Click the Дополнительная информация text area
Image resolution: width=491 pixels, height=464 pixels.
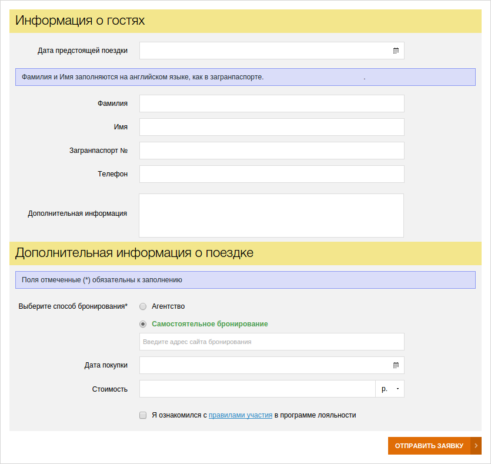272,215
